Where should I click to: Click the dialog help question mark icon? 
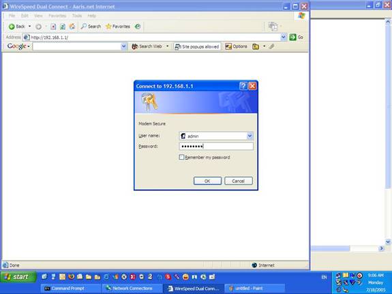243,86
